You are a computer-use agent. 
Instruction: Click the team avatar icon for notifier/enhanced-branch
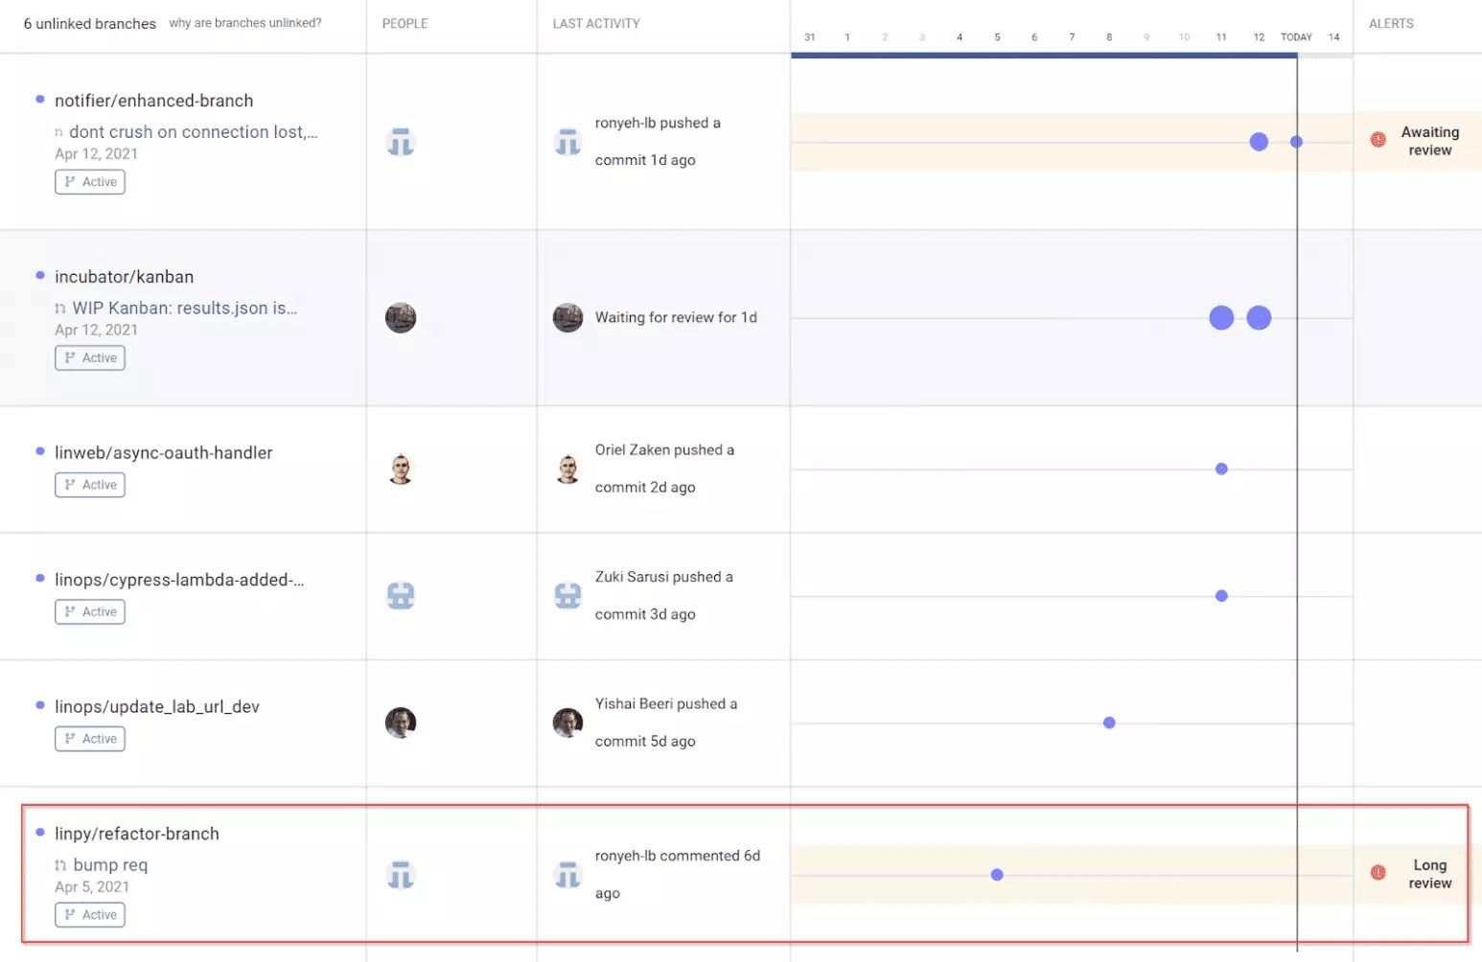click(401, 141)
